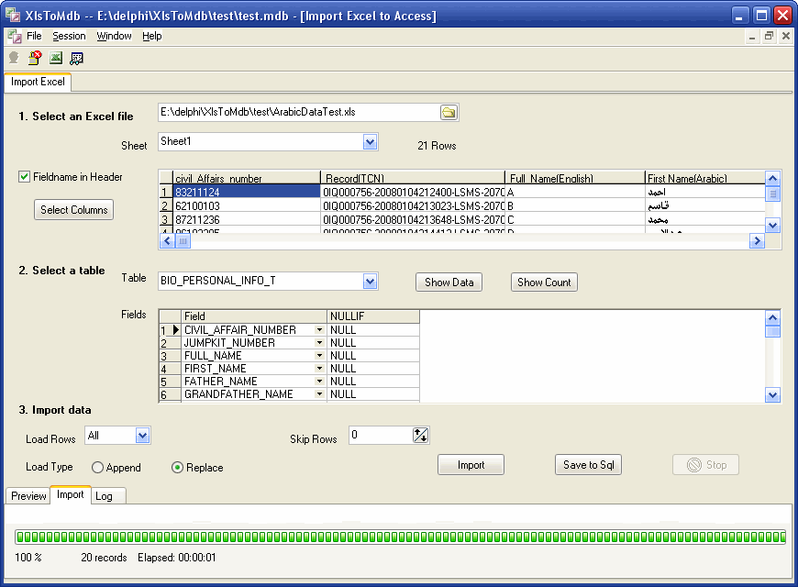
Task: Click the calendar with glasses toolbar icon
Action: (77, 58)
